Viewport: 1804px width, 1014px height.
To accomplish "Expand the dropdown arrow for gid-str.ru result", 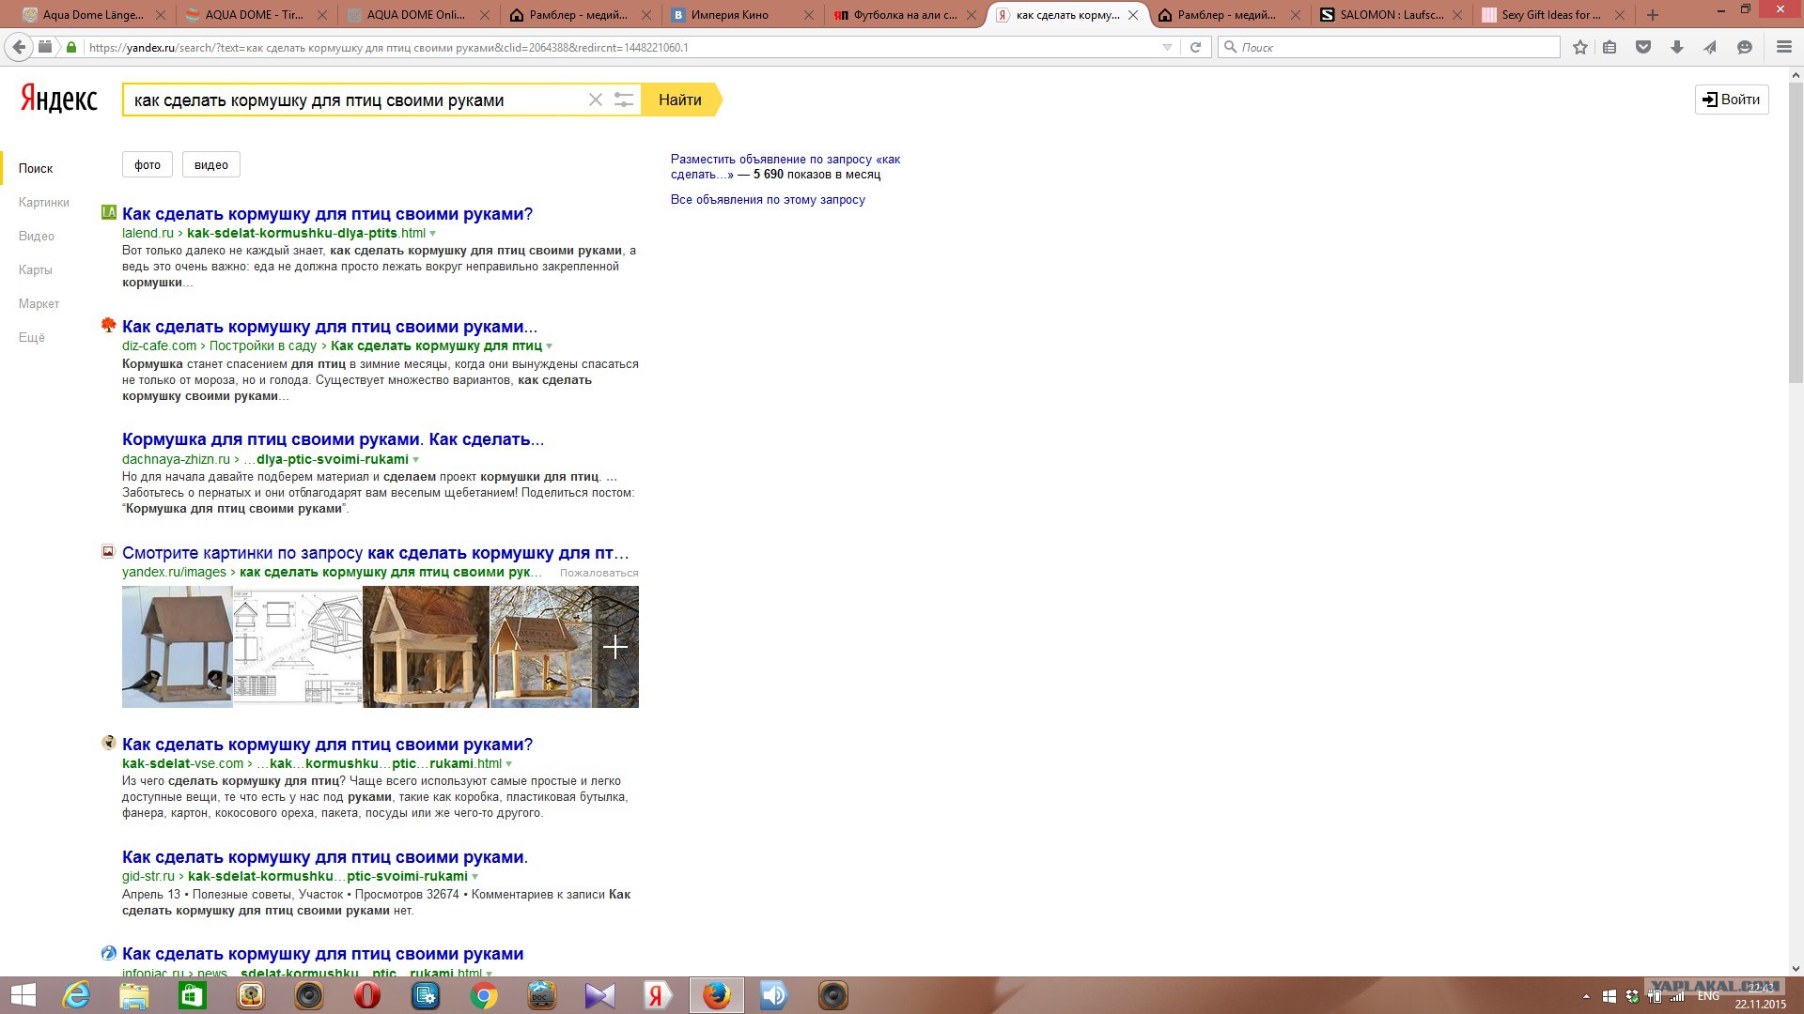I will 475,877.
